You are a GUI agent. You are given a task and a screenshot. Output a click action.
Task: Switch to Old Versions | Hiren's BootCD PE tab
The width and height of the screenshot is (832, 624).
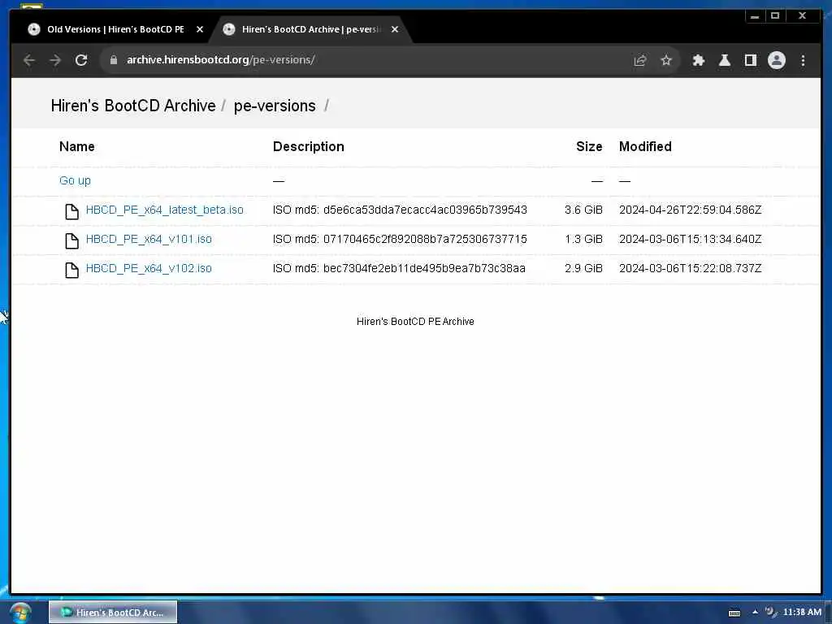115,30
